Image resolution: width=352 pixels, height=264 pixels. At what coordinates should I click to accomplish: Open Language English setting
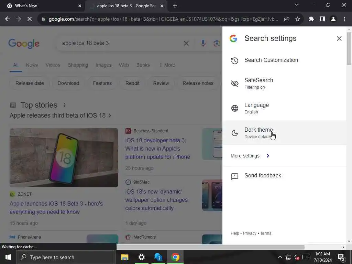284,108
